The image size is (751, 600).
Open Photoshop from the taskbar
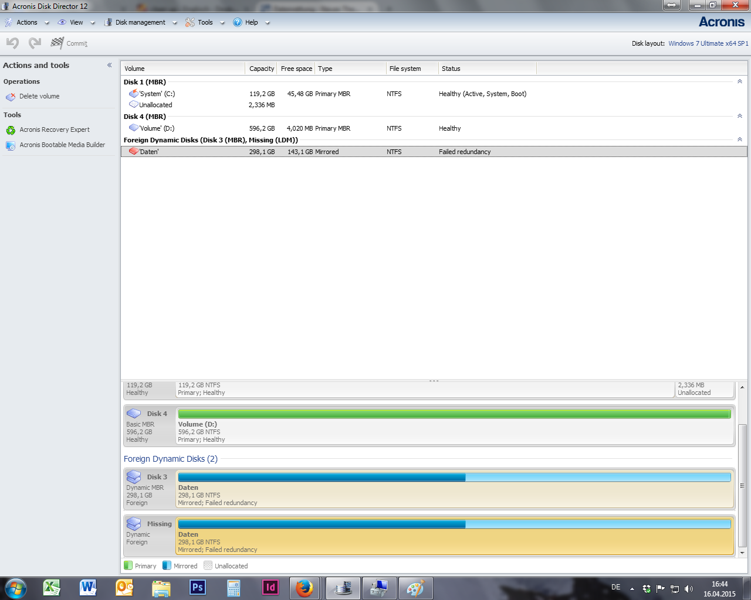pyautogui.click(x=198, y=588)
